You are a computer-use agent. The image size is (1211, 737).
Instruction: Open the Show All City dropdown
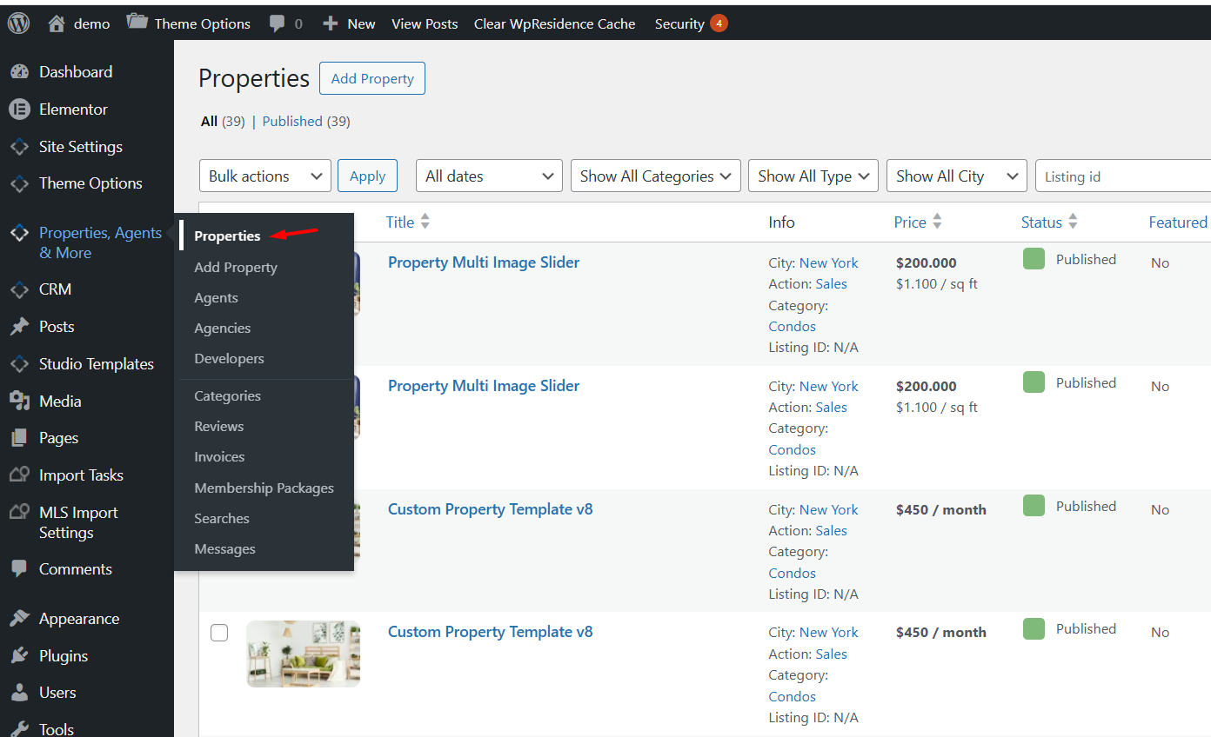pyautogui.click(x=957, y=176)
